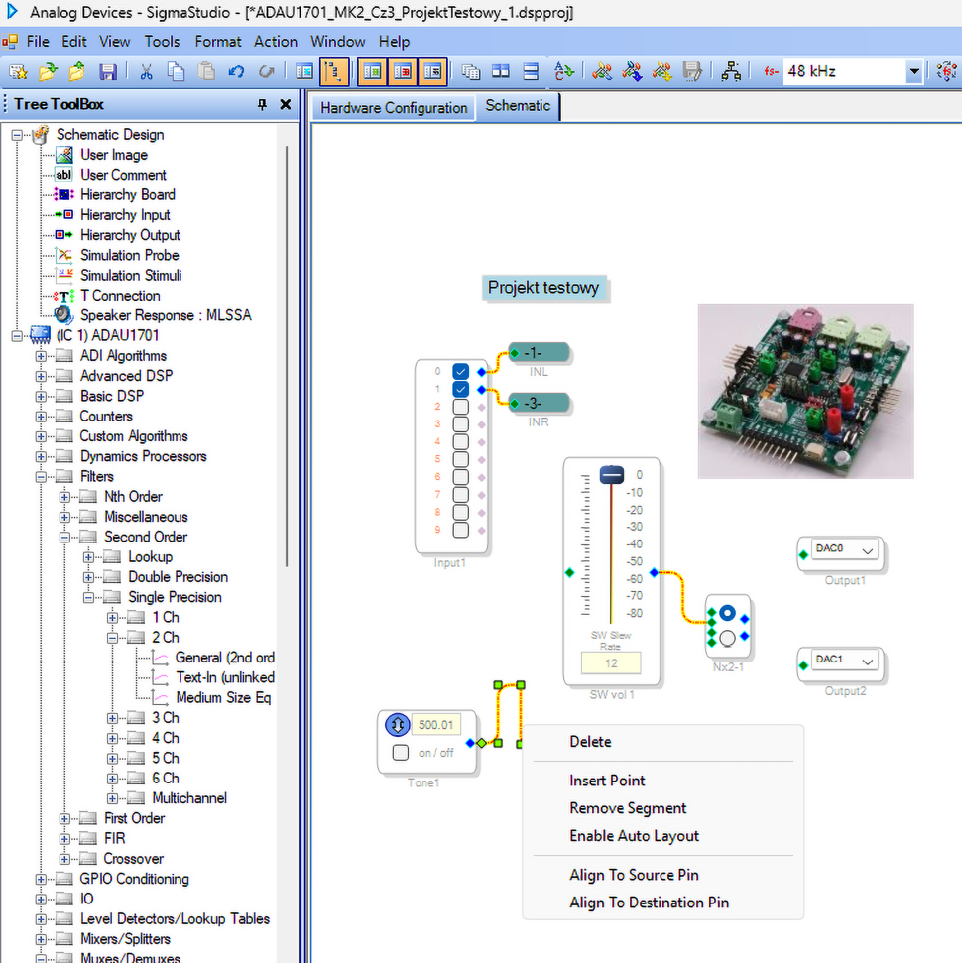The height and width of the screenshot is (963, 962).
Task: Click the Undo arrow icon
Action: (236, 71)
